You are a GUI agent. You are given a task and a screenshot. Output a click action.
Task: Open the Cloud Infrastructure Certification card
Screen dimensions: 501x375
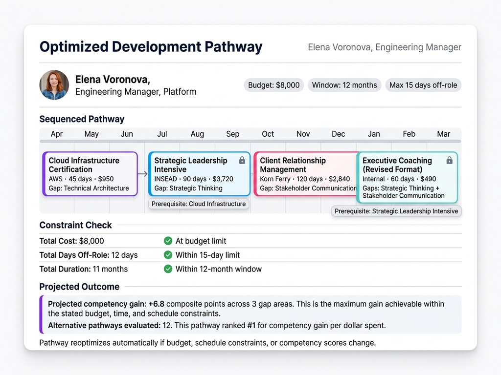click(x=90, y=174)
